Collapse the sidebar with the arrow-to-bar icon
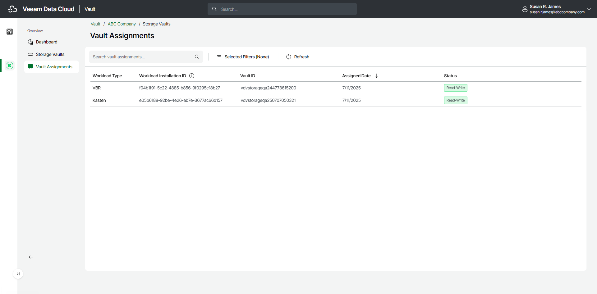This screenshot has height=294, width=597. click(x=30, y=257)
